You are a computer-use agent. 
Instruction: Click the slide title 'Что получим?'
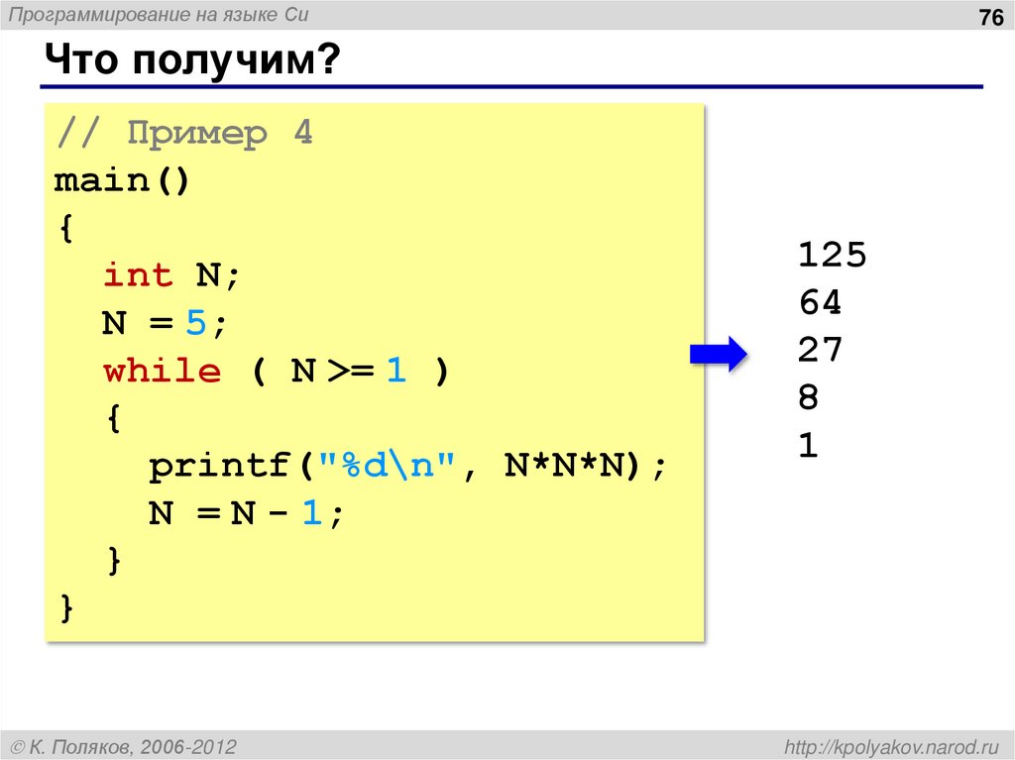click(192, 60)
